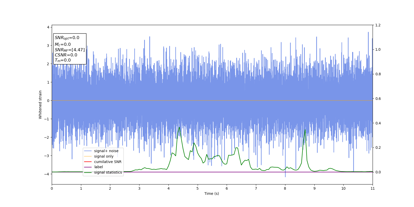Click the Tm=0.0 annotation text
Viewport: 414px width, 207px height.
(x=63, y=60)
